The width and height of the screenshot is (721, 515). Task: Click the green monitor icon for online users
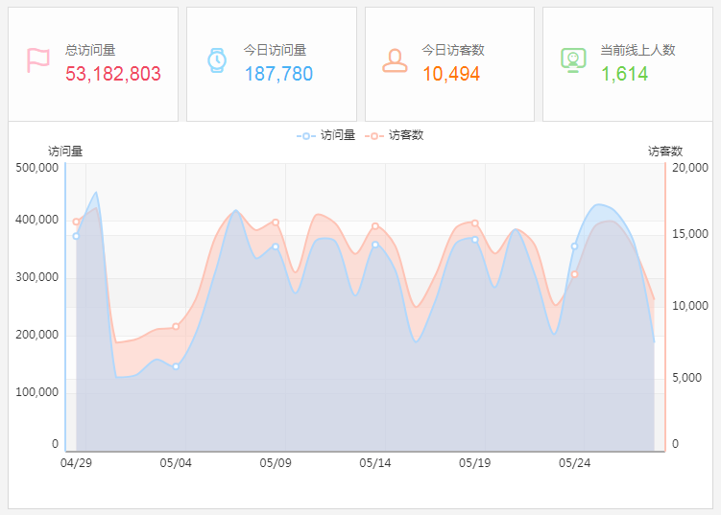click(x=573, y=60)
